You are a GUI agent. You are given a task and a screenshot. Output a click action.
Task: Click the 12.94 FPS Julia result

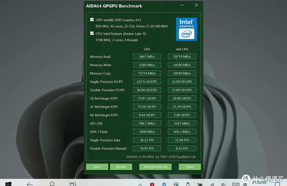tap(182, 140)
